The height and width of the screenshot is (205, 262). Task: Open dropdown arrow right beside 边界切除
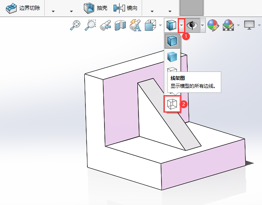click(53, 11)
